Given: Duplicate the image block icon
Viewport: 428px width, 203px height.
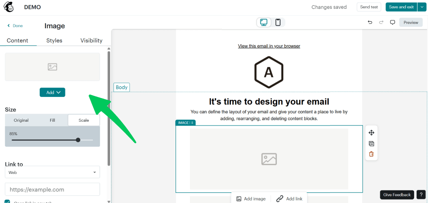Looking at the screenshot, I should (371, 144).
